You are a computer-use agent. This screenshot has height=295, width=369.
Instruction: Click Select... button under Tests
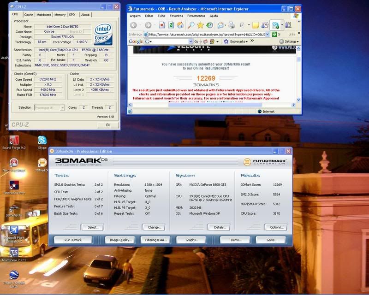[93, 227]
